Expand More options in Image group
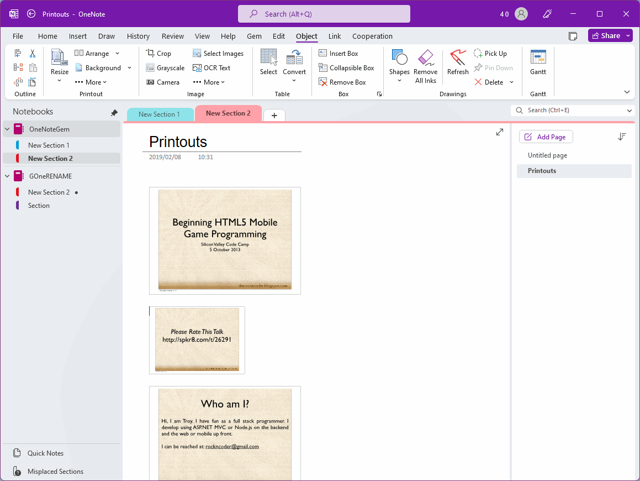The height and width of the screenshot is (481, 640). tap(209, 82)
